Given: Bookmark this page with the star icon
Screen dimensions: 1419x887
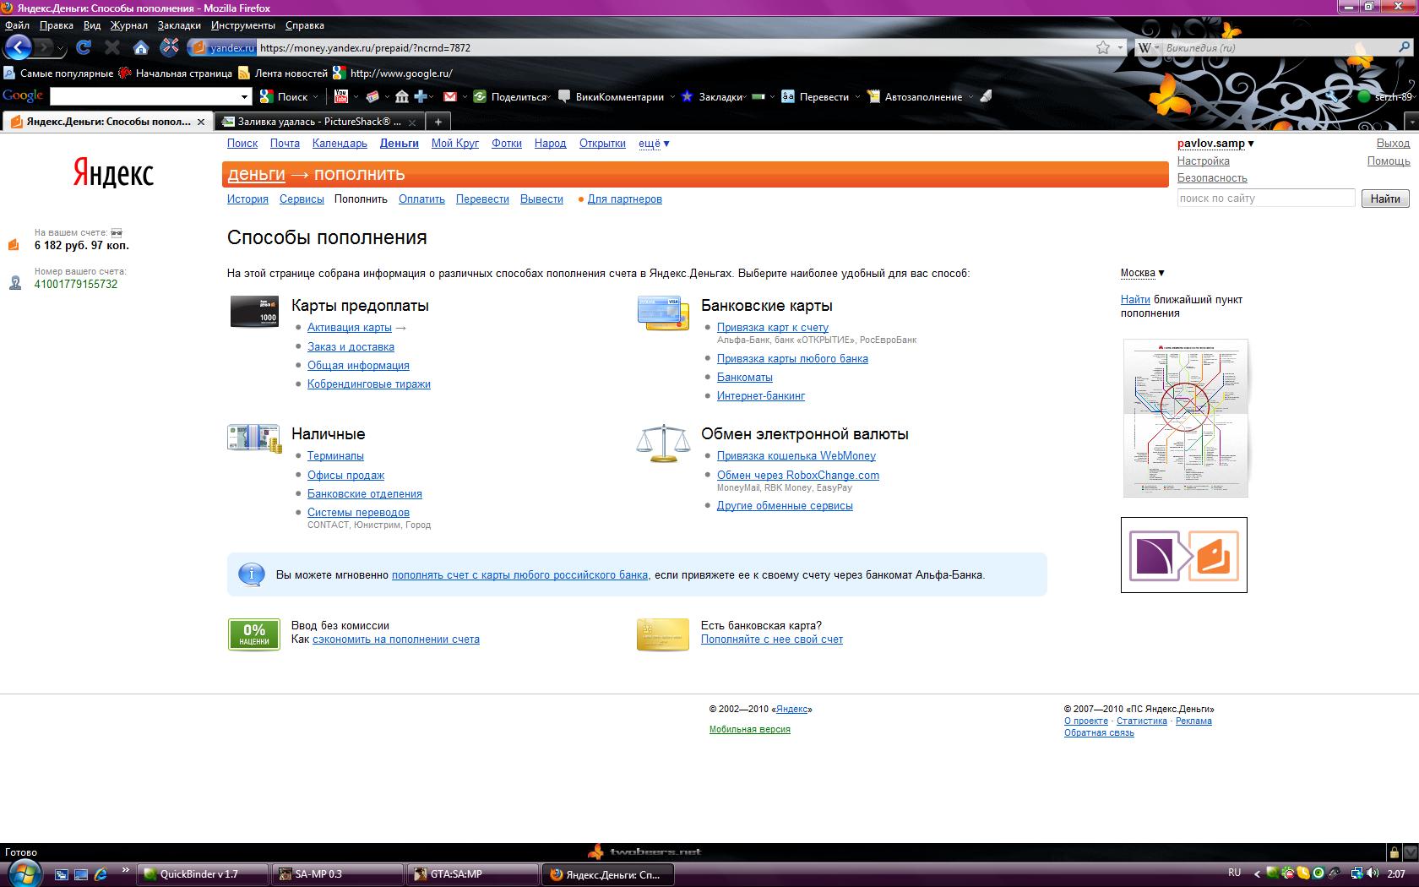Looking at the screenshot, I should point(1103,48).
